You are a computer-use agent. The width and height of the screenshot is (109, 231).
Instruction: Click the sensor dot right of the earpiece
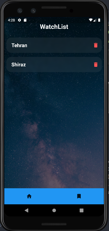pyautogui.click(x=71, y=11)
